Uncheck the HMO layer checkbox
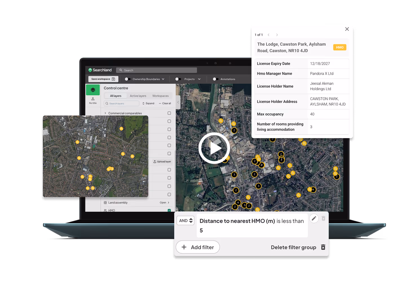The image size is (415, 296). (x=169, y=210)
